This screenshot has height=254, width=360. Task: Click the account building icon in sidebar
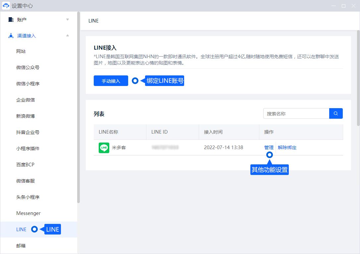click(11, 20)
